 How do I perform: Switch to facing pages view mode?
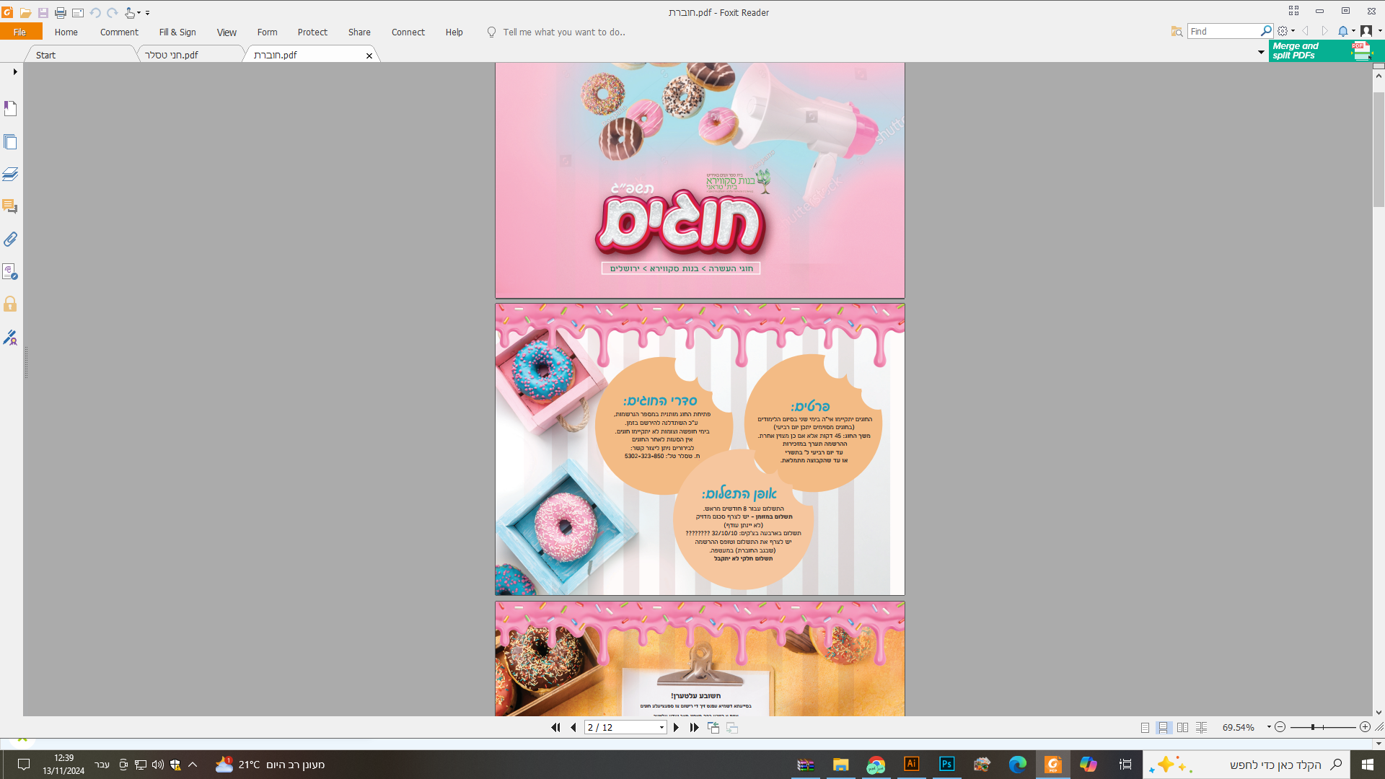(1182, 728)
